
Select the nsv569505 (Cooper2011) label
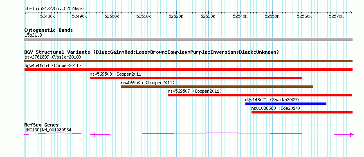[x=148, y=83]
